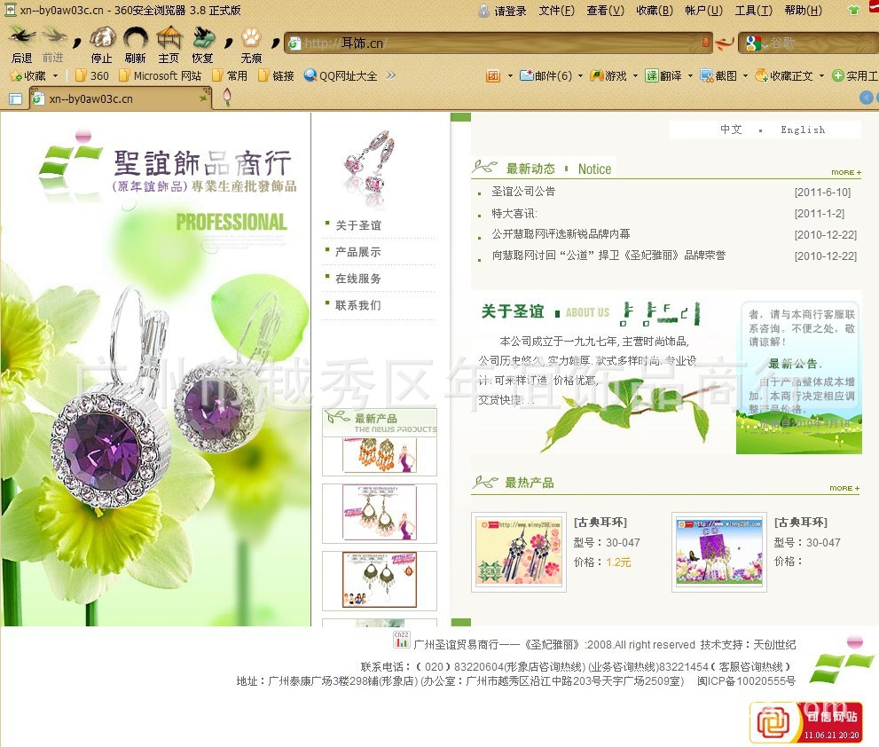Click the 古典耳环 product thumbnail

[519, 550]
